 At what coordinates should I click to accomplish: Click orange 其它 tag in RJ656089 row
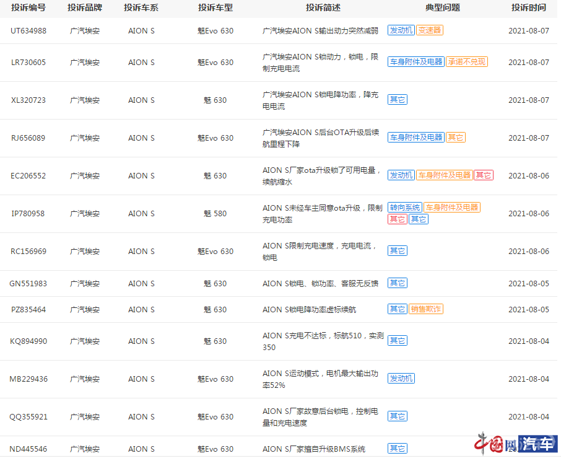[456, 138]
